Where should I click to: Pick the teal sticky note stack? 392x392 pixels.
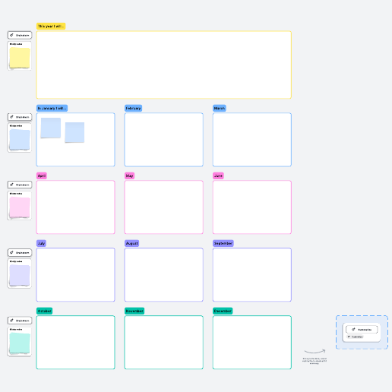pos(20,343)
